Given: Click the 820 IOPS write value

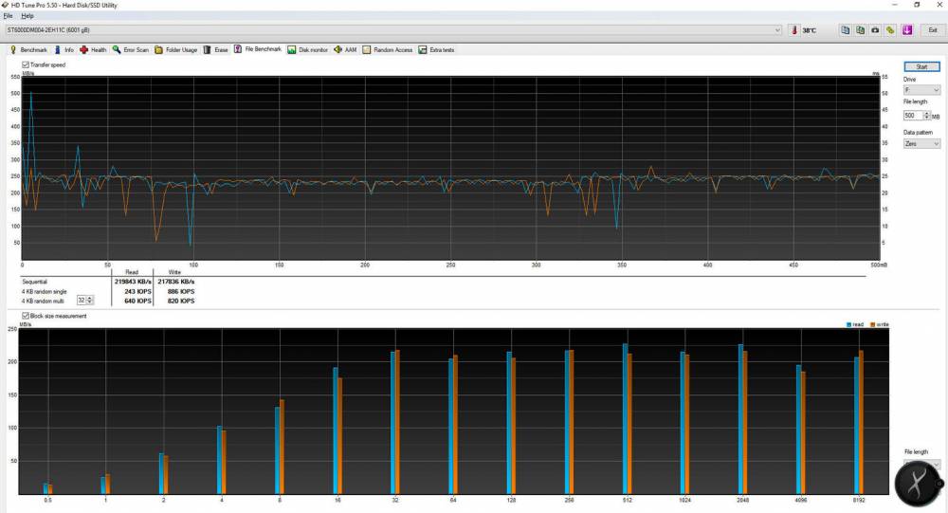Looking at the screenshot, I should [181, 301].
